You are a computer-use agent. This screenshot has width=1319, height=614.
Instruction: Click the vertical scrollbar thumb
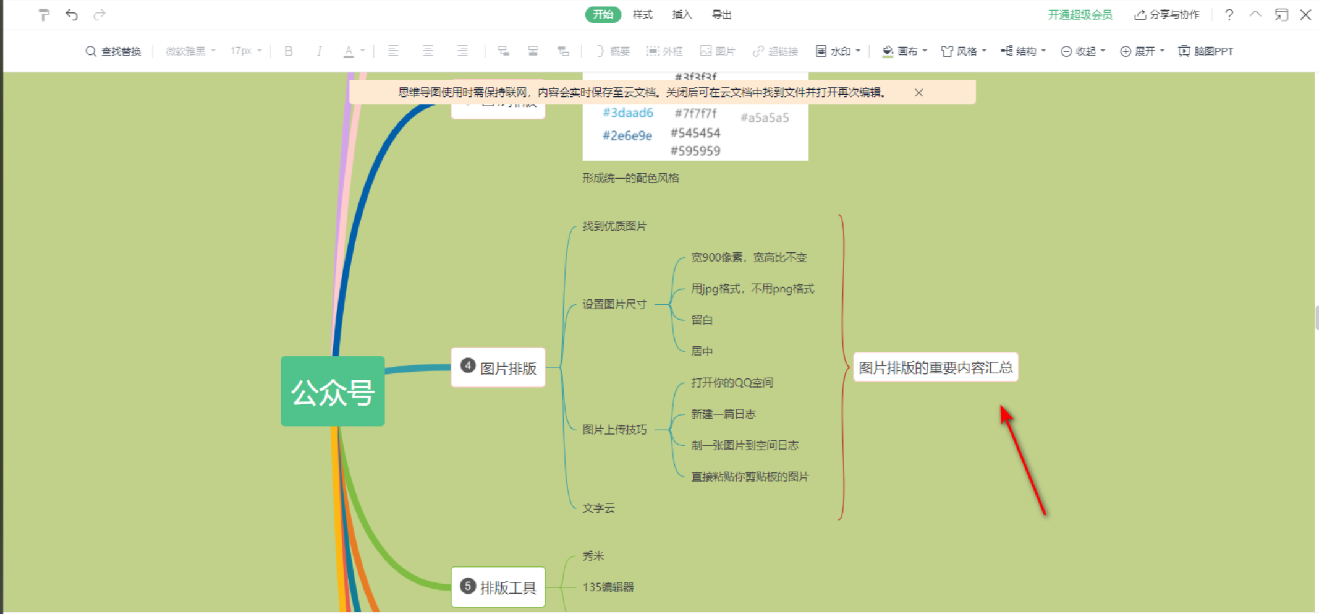tap(1317, 318)
